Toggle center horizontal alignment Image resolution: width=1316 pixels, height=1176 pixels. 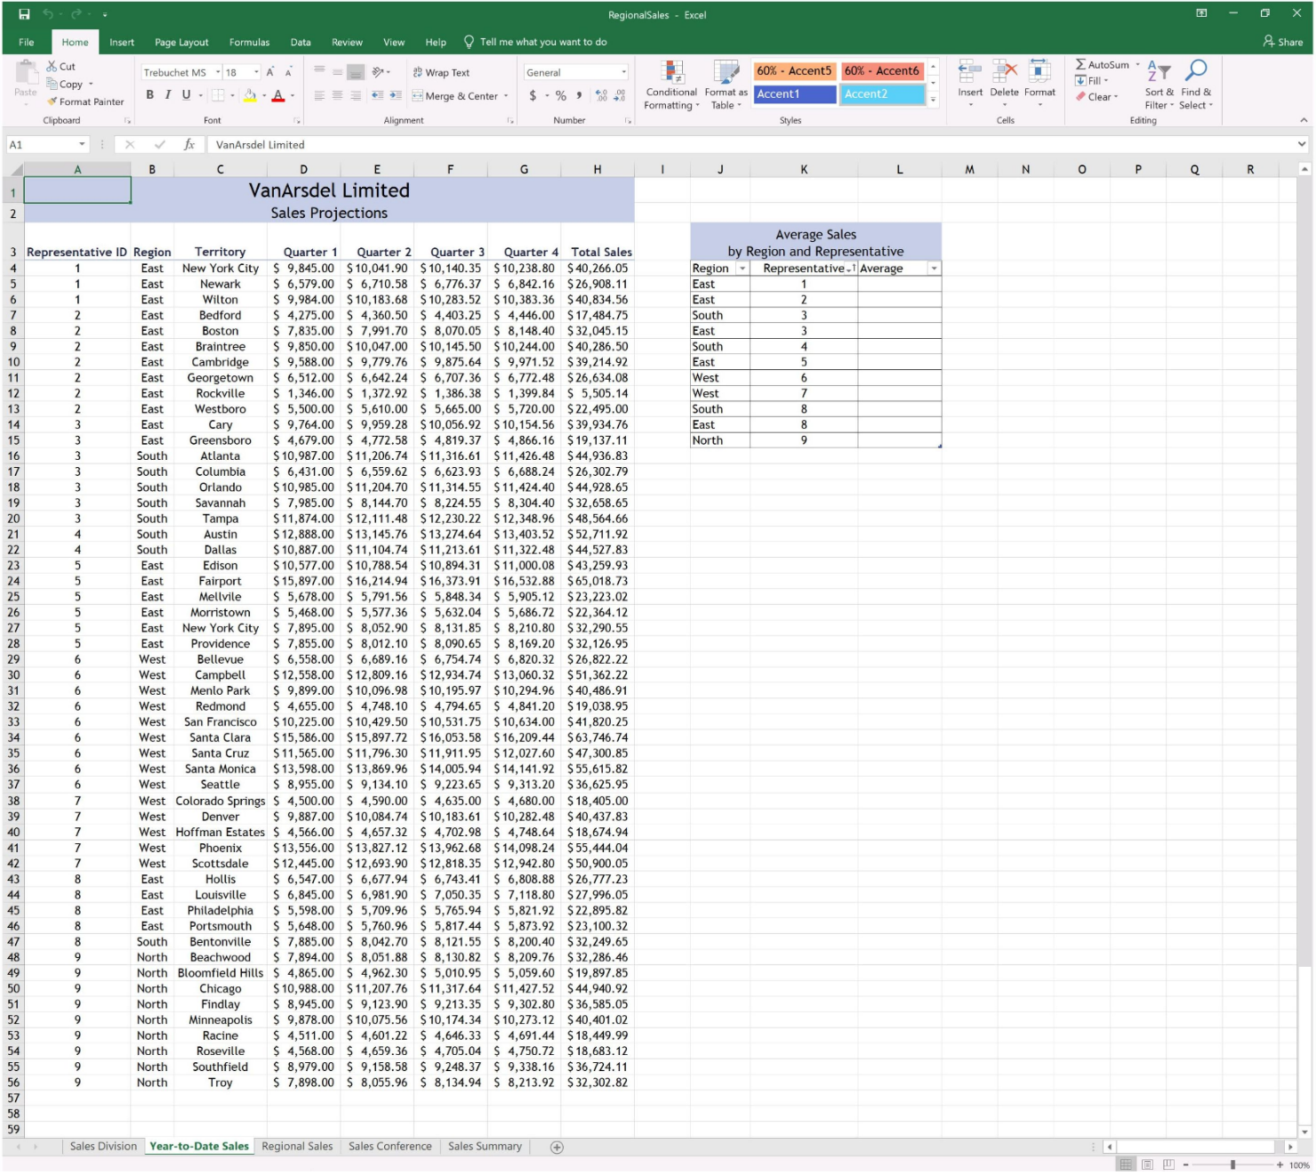tap(338, 95)
